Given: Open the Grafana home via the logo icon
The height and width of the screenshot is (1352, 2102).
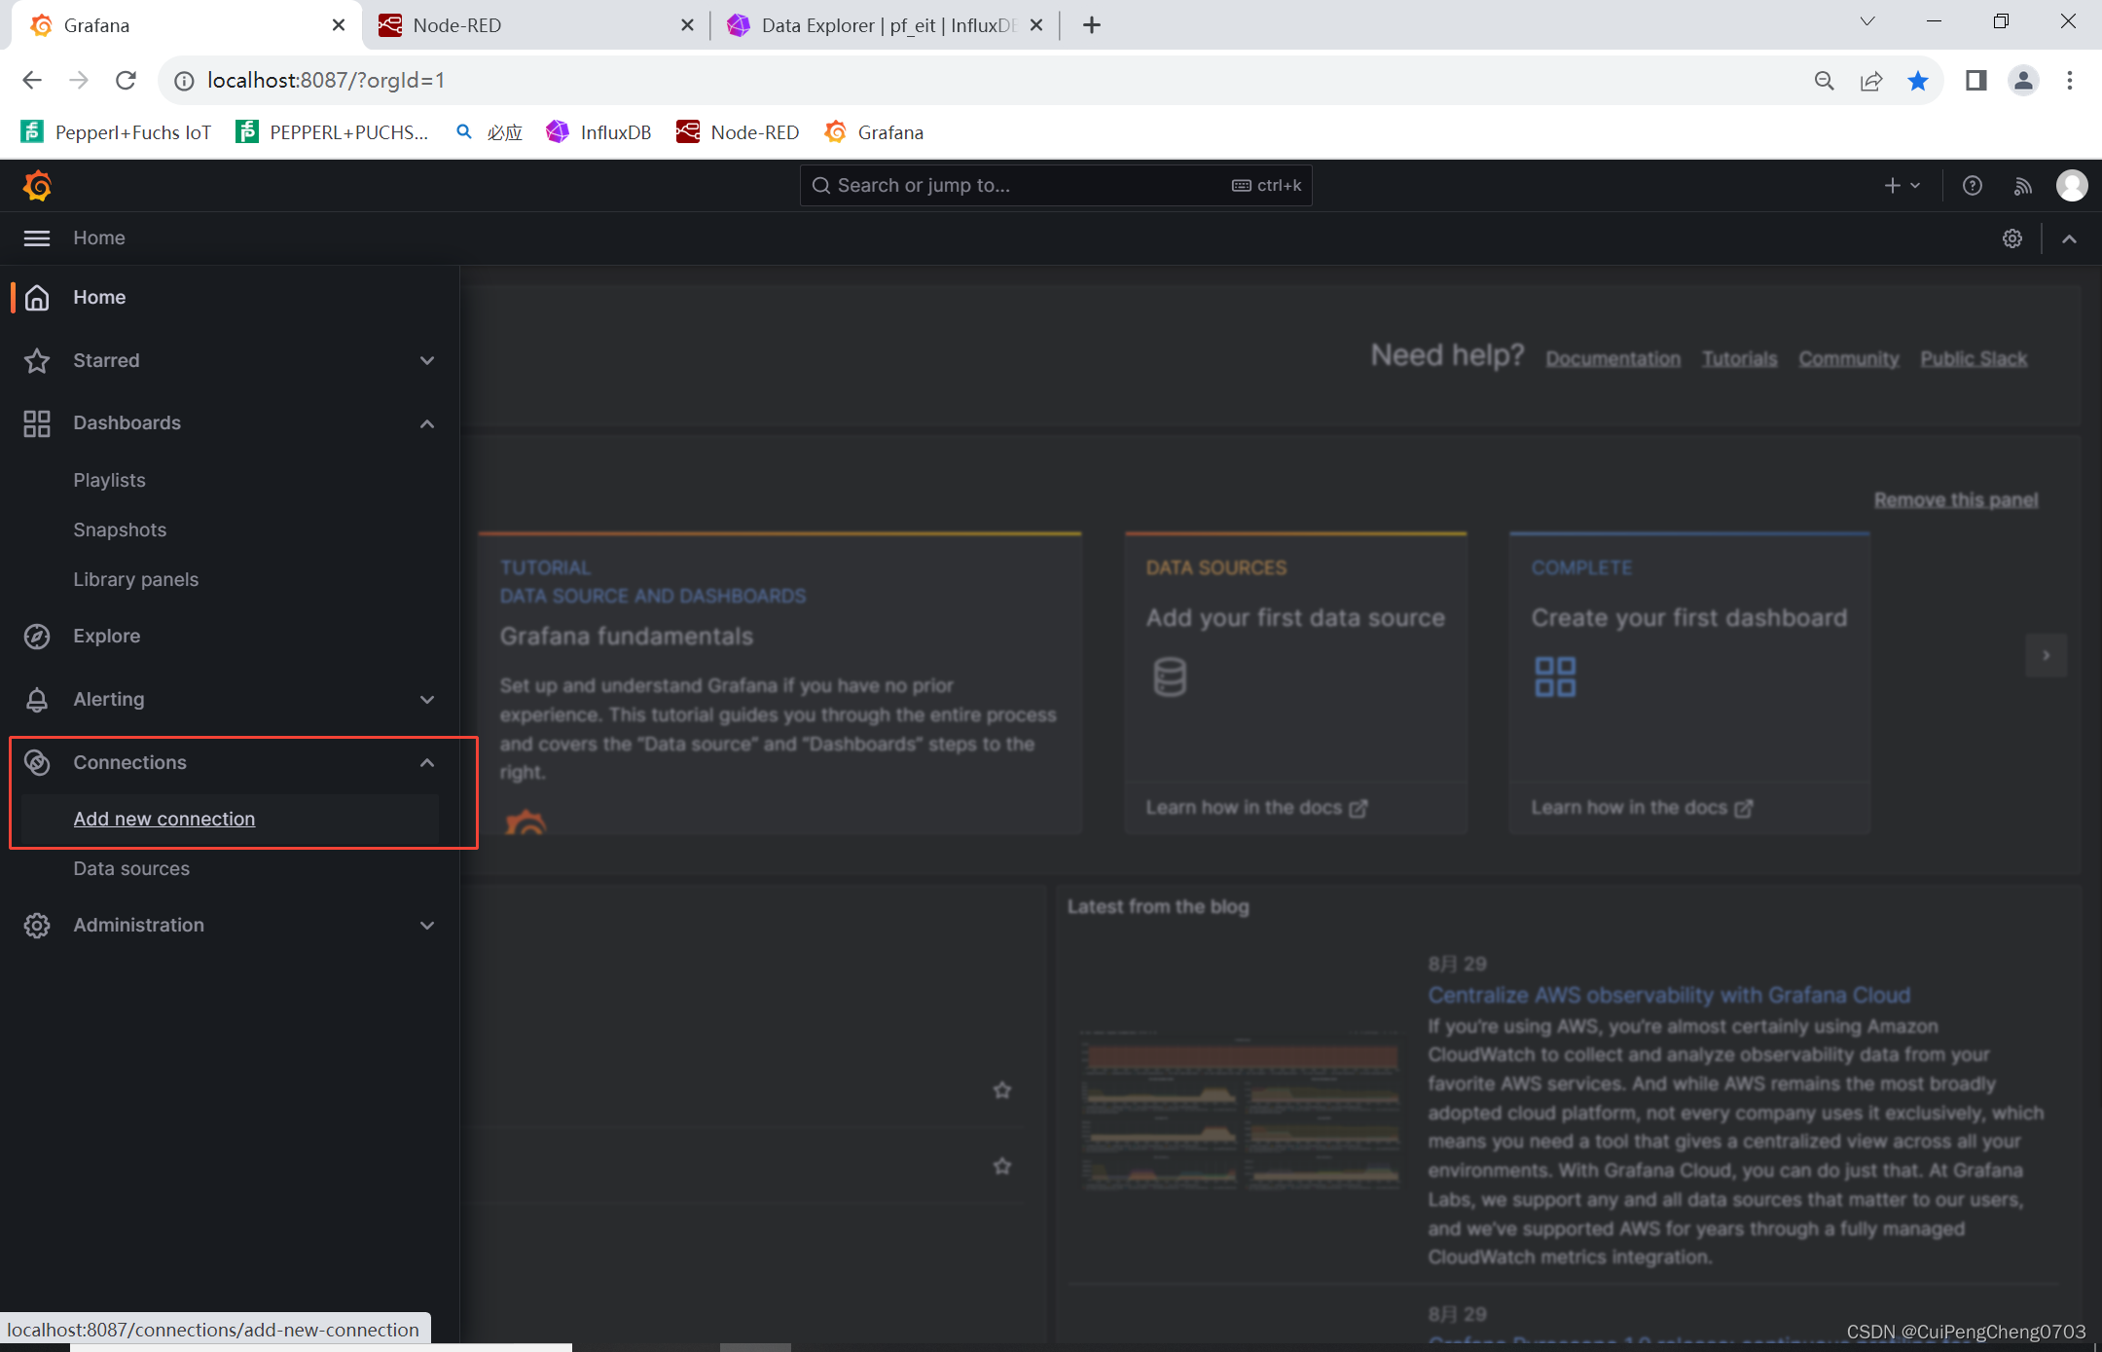Looking at the screenshot, I should pos(37,185).
